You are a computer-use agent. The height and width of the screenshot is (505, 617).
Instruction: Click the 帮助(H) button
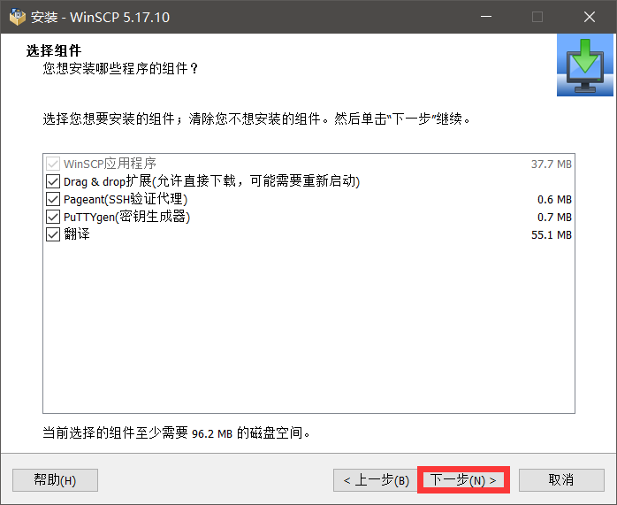pyautogui.click(x=55, y=480)
